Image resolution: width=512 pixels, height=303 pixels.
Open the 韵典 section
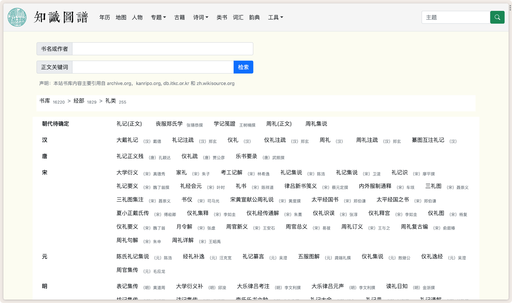tap(254, 18)
